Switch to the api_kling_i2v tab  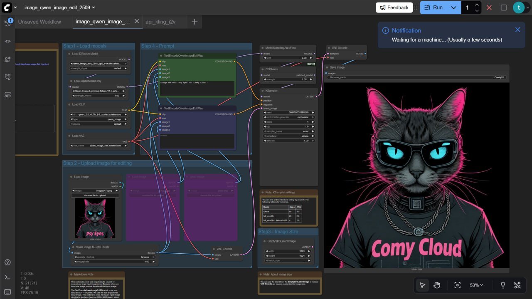pyautogui.click(x=162, y=22)
